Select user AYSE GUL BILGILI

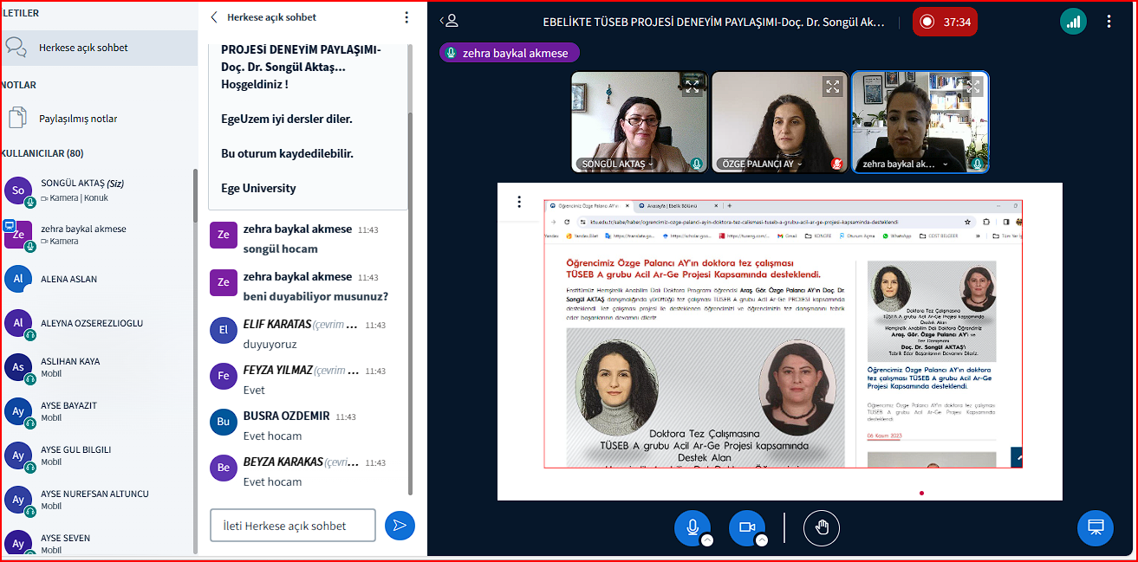[97, 455]
